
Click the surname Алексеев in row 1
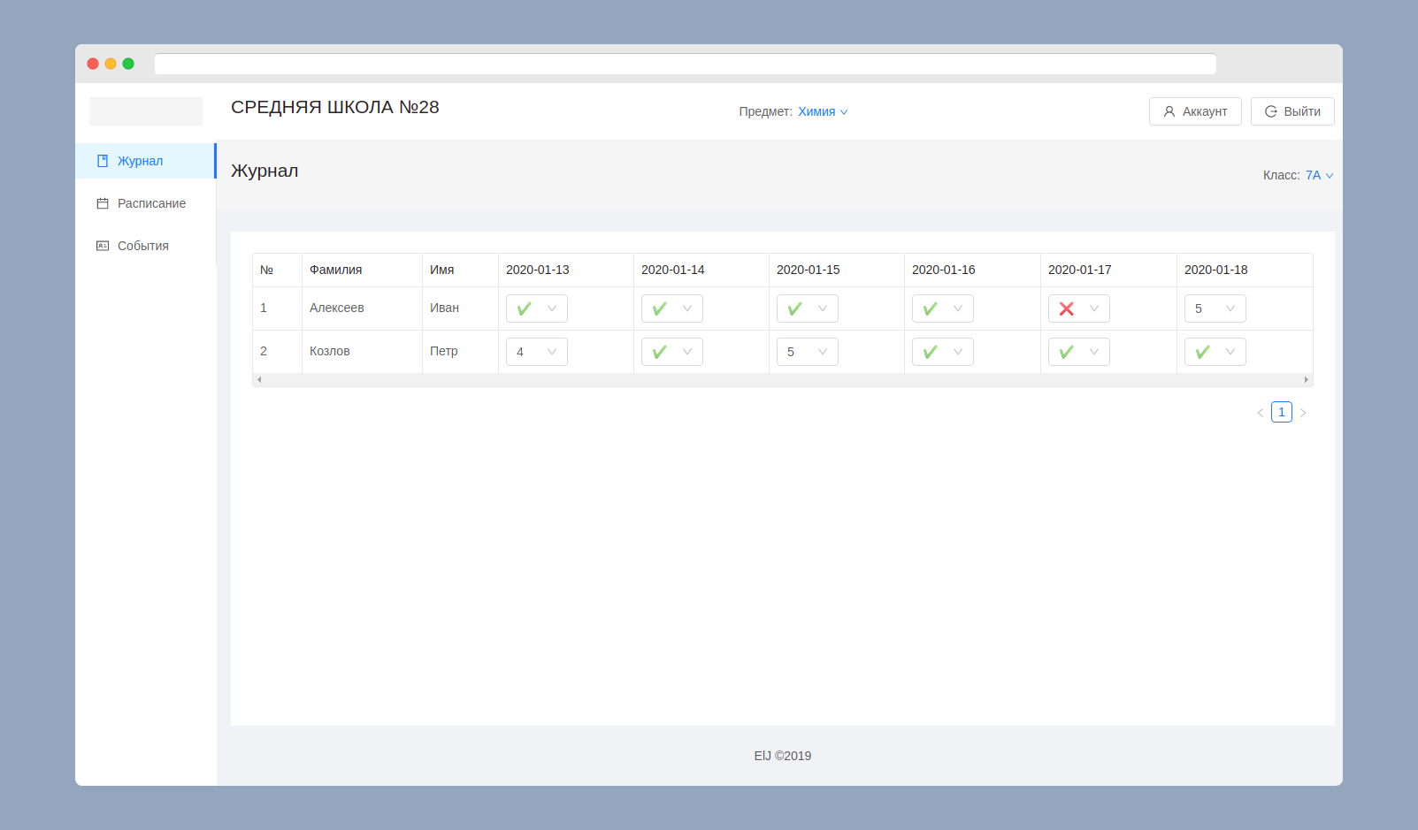coord(337,308)
